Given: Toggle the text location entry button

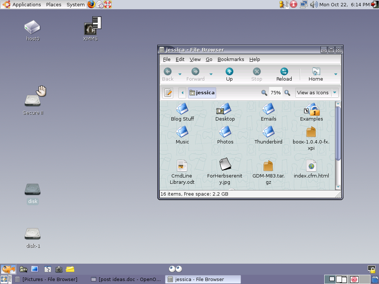Looking at the screenshot, I should (168, 93).
